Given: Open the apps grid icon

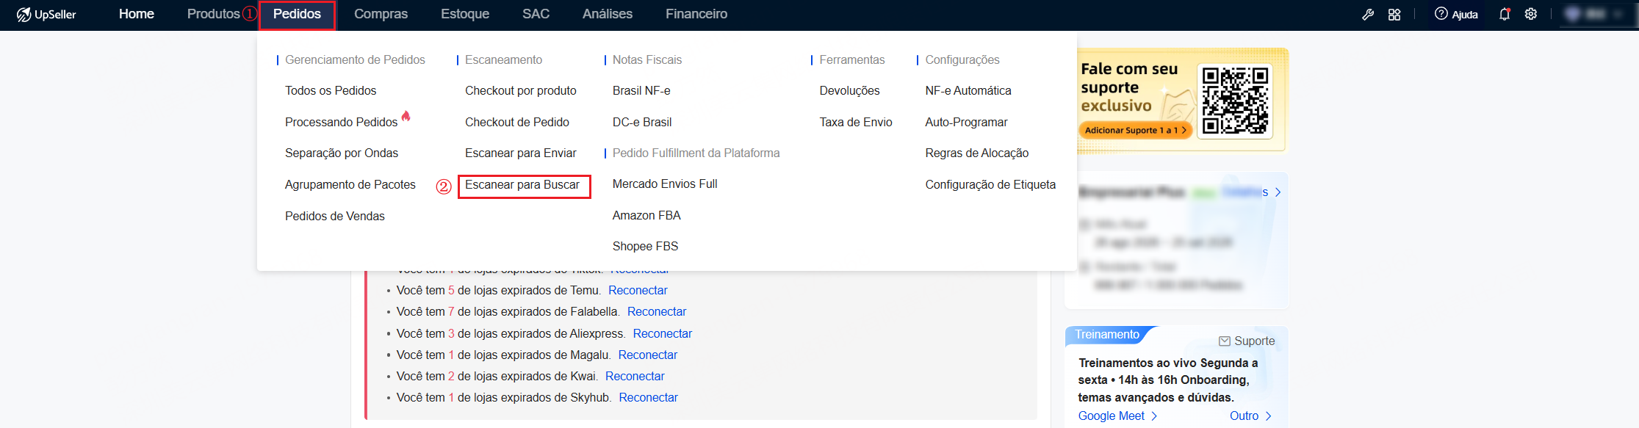Looking at the screenshot, I should tap(1394, 14).
